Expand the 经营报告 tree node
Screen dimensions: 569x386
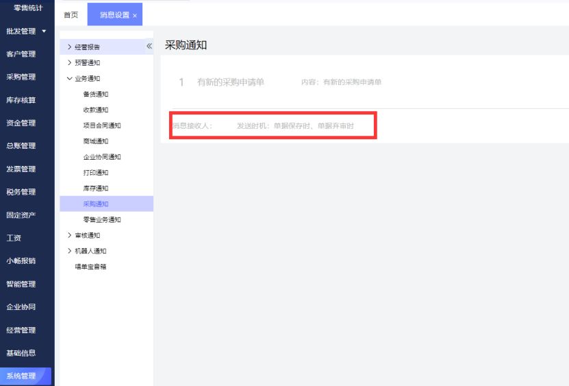pos(69,47)
